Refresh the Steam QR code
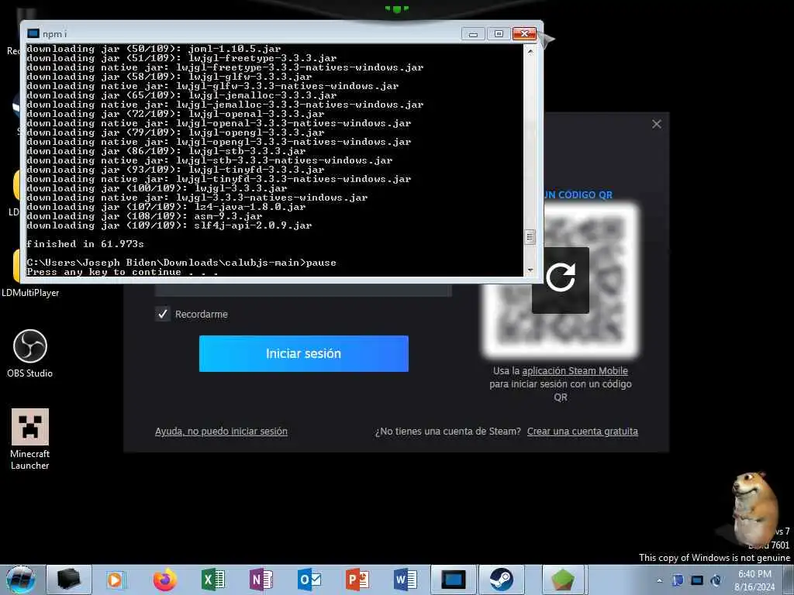794x595 pixels. tap(560, 280)
